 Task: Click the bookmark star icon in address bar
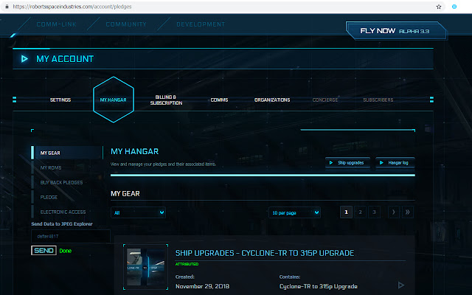[439, 7]
